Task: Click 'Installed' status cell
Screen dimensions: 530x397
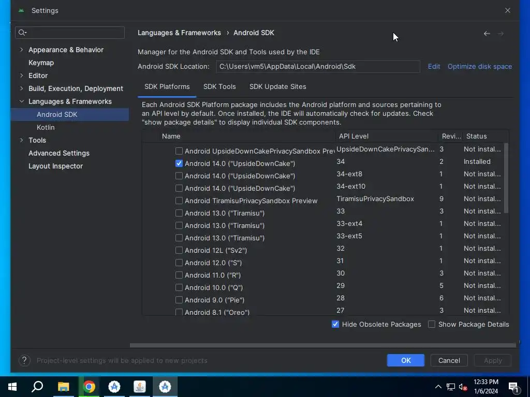Action: [477, 162]
